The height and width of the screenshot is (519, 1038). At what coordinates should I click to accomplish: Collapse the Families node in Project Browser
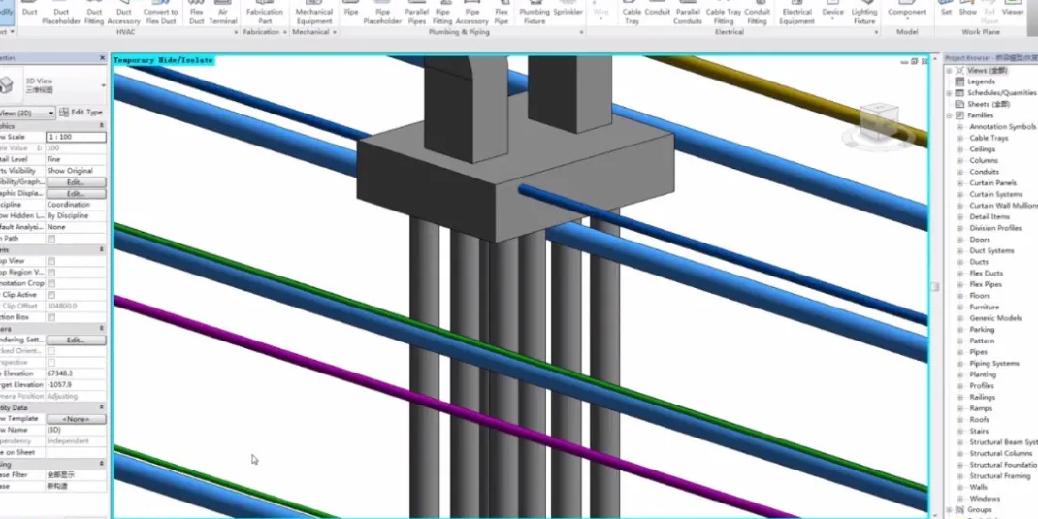950,115
